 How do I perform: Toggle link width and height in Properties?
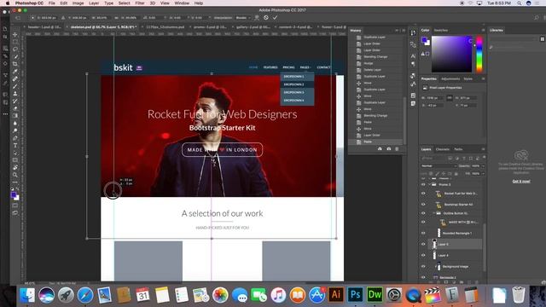(450, 98)
